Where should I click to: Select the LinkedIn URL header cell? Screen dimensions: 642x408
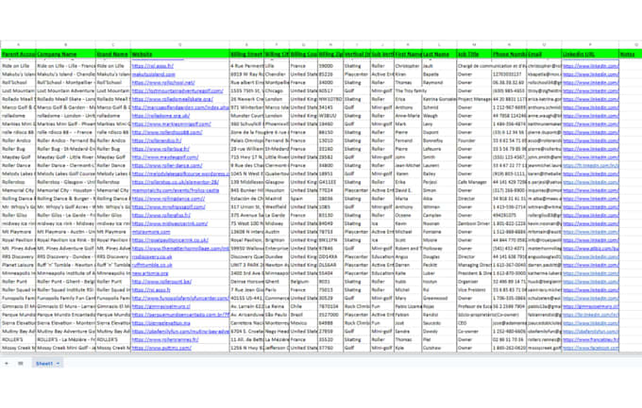[590, 54]
